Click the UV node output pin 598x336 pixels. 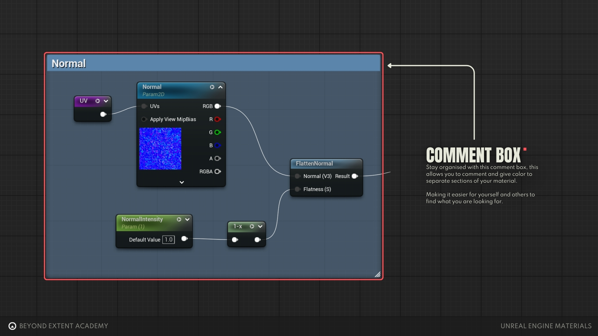pyautogui.click(x=103, y=114)
